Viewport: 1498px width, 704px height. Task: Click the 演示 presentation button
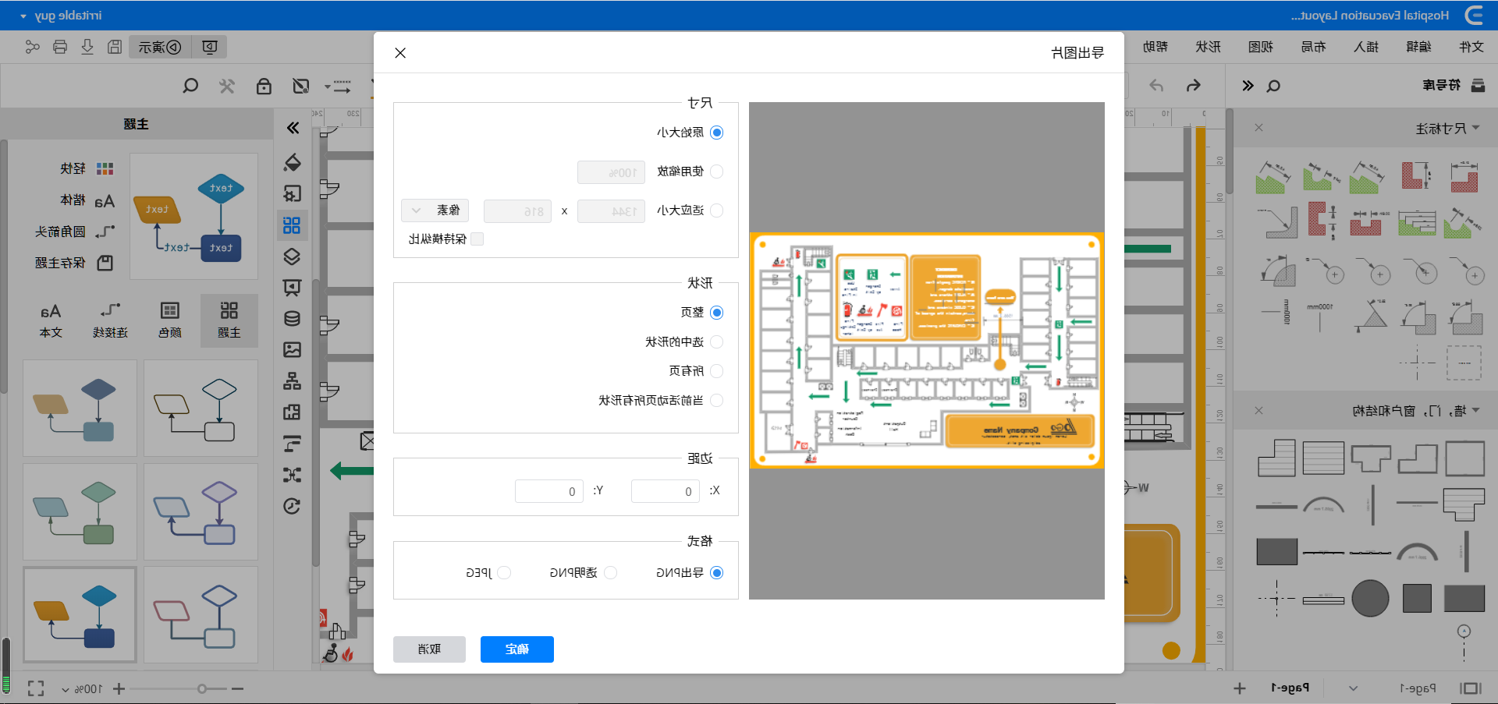161,47
